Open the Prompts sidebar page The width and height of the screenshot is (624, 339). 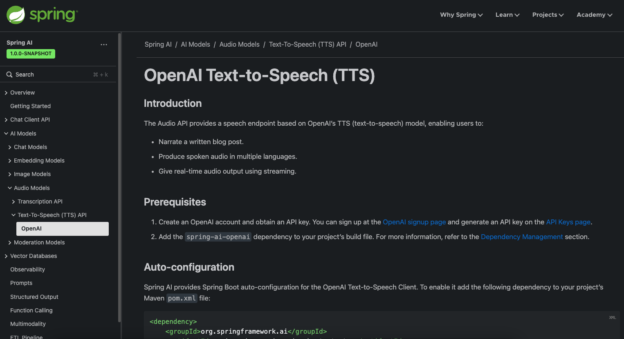pos(21,283)
